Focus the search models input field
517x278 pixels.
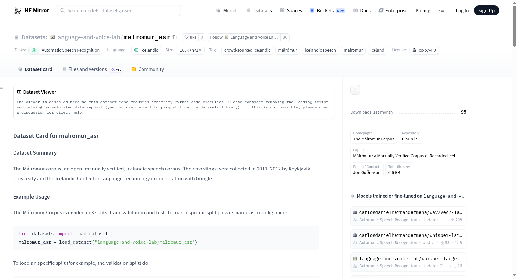click(x=119, y=10)
